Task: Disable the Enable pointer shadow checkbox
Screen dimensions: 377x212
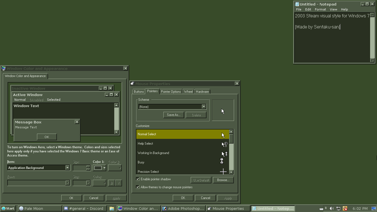Action: click(138, 179)
